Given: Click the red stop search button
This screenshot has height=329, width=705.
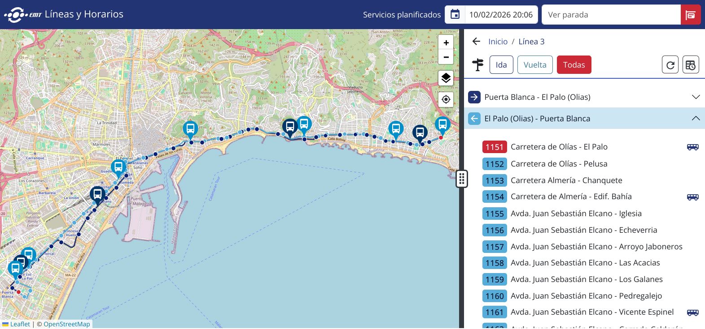Looking at the screenshot, I should pos(691,15).
